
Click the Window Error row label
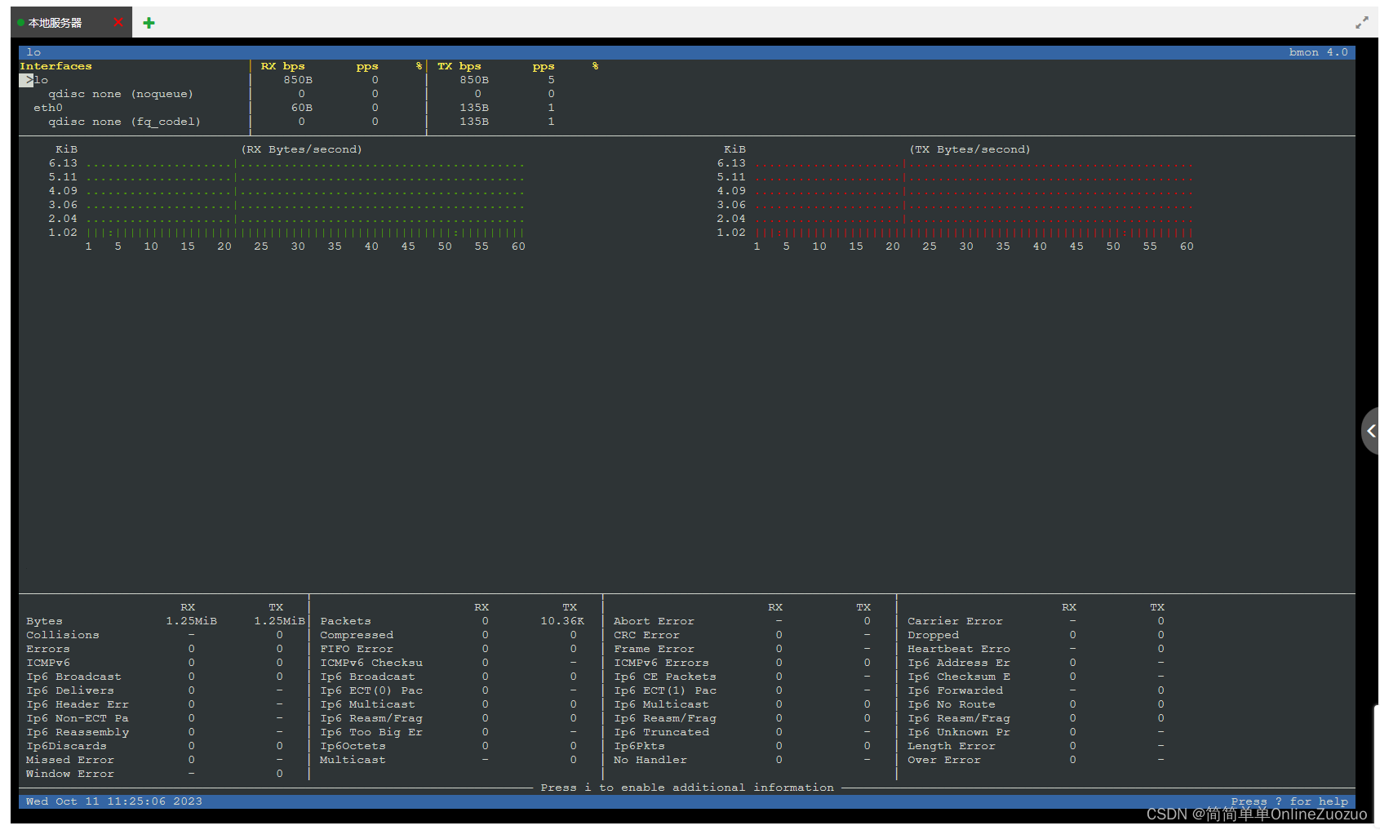[70, 774]
